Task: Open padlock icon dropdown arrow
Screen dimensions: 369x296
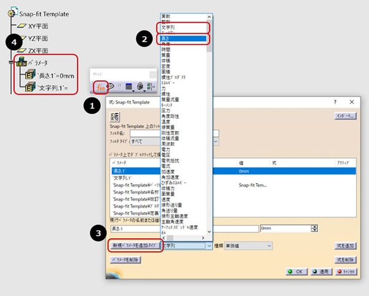Action: tap(145, 90)
